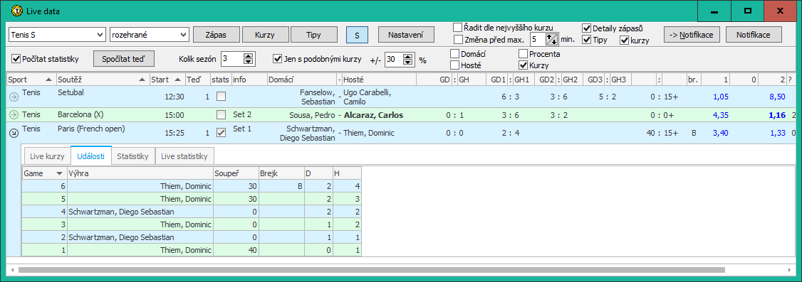Click the Výhra column header
Screen dimensions: 802x282
click(140, 173)
